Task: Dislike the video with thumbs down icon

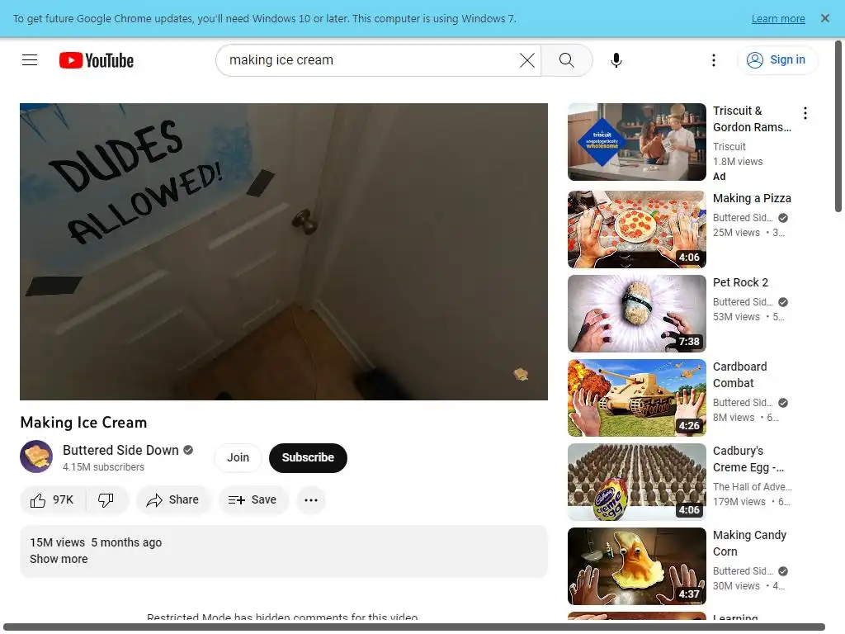Action: 106,500
